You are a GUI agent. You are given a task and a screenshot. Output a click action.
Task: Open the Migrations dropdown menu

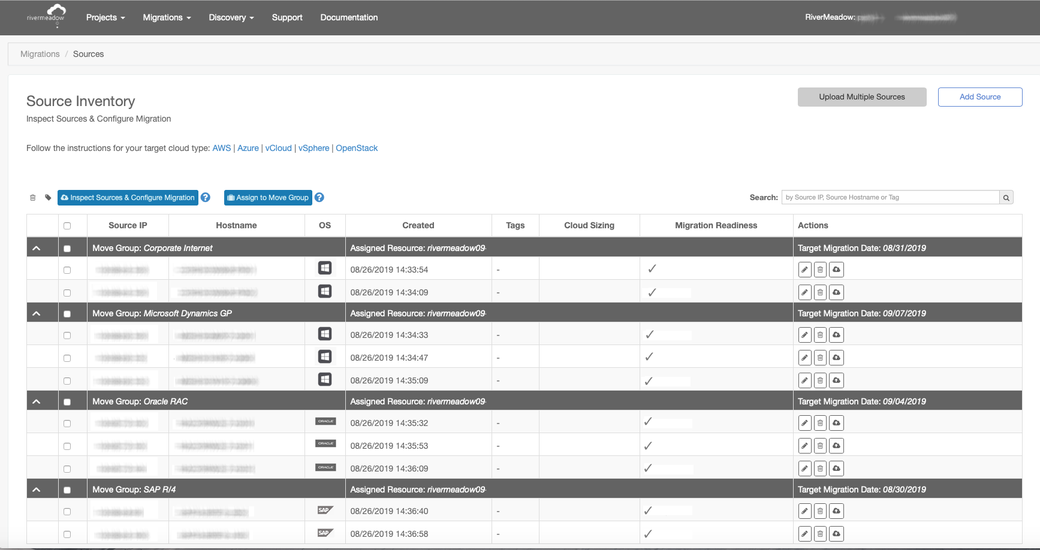167,17
